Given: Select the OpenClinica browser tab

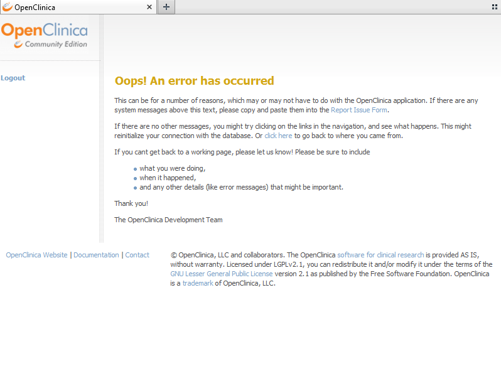Looking at the screenshot, I should click(78, 7).
